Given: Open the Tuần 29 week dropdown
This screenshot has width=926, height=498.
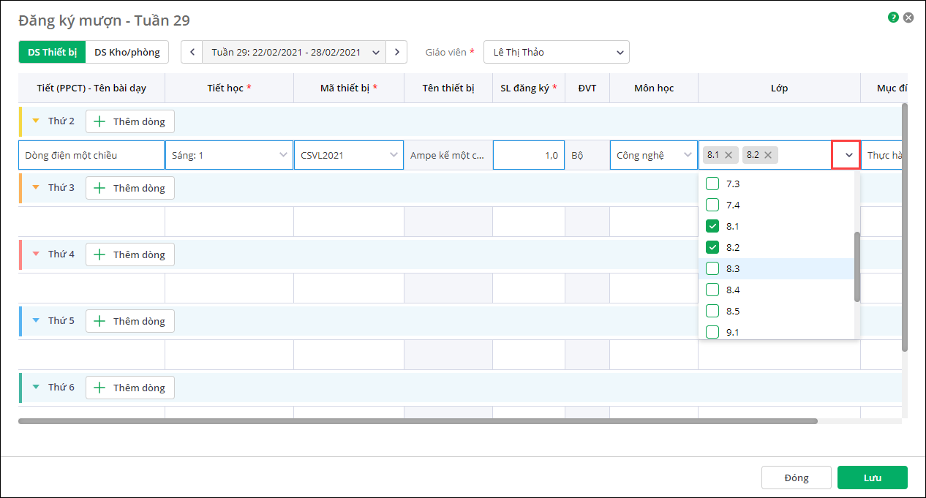Looking at the screenshot, I should (x=294, y=52).
